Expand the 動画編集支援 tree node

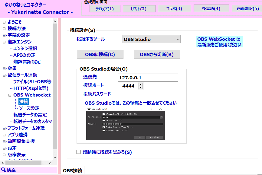[x=4, y=142]
